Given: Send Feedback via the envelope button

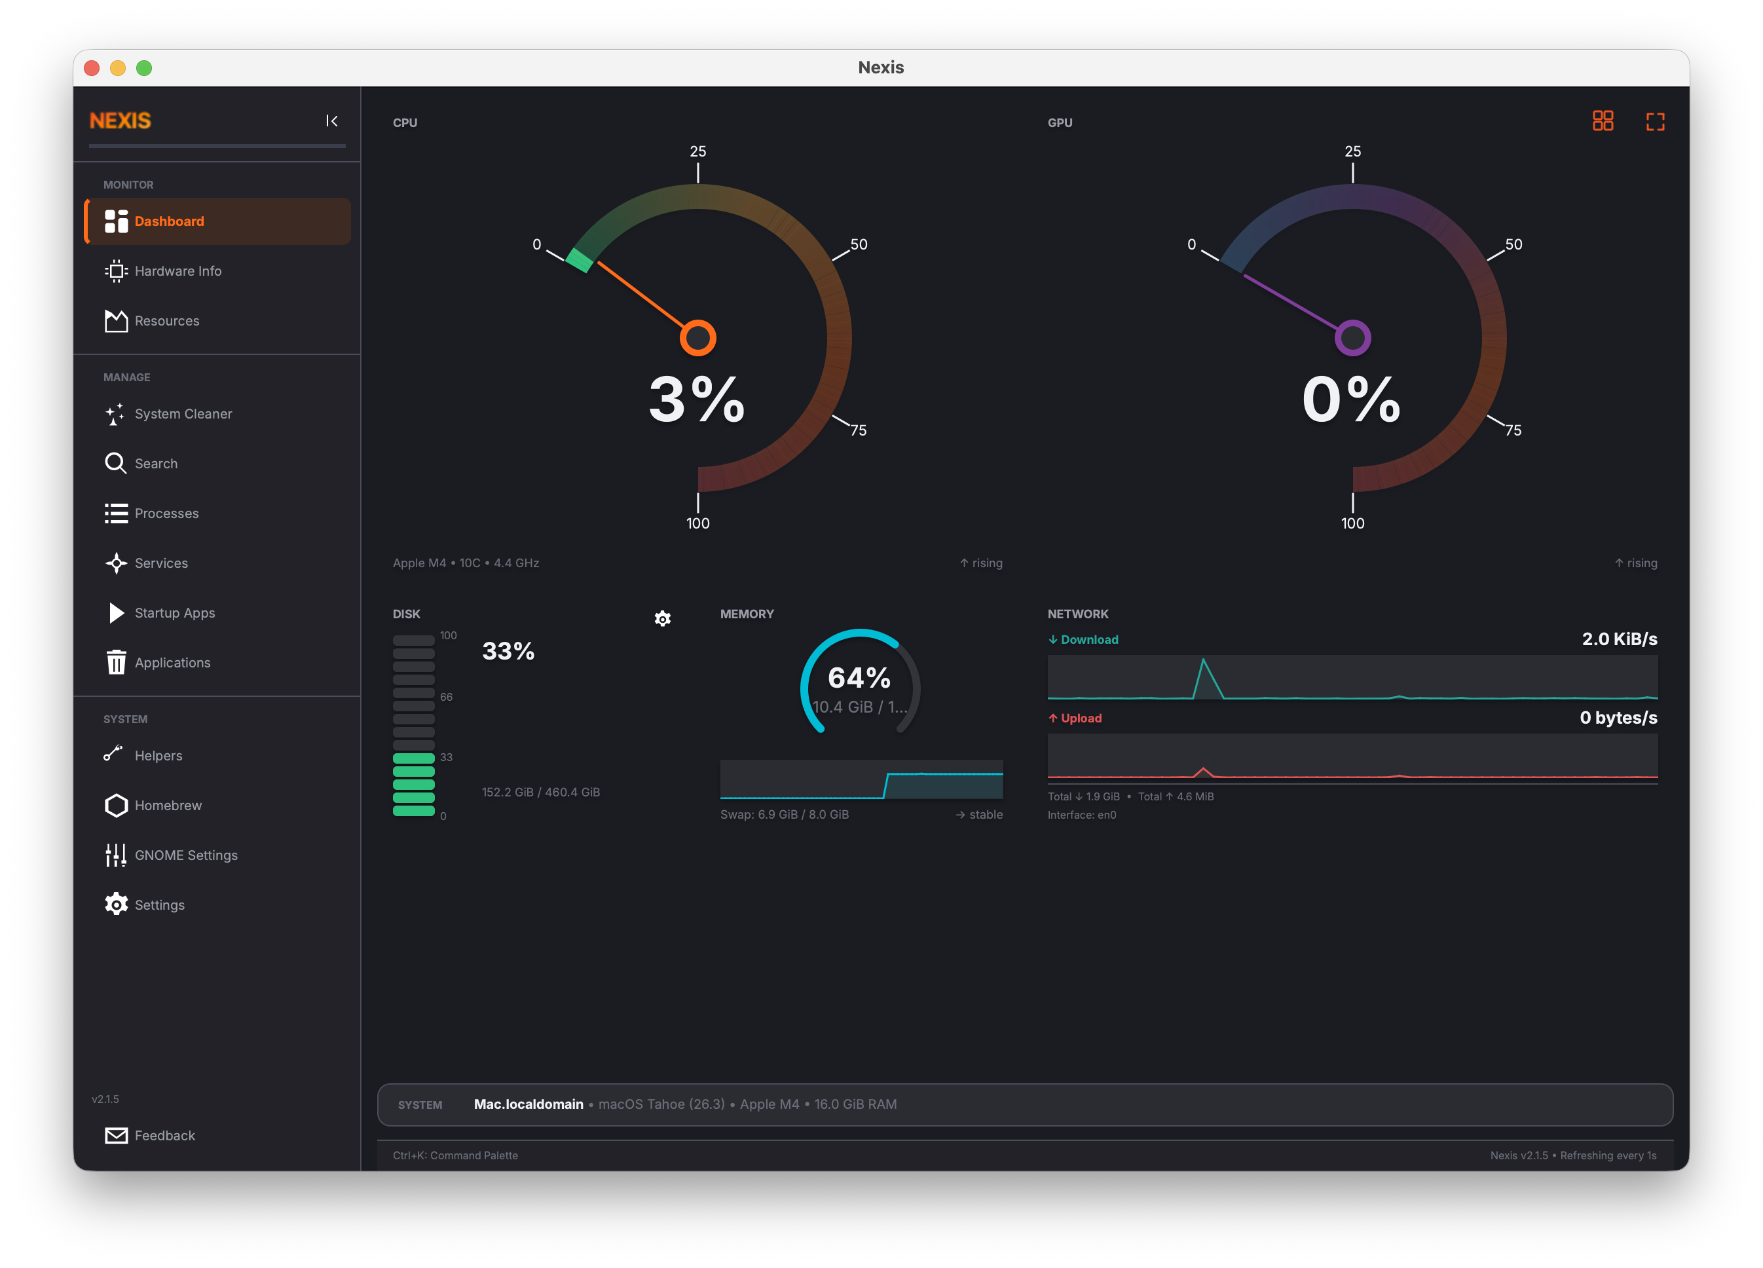Looking at the screenshot, I should (150, 1135).
